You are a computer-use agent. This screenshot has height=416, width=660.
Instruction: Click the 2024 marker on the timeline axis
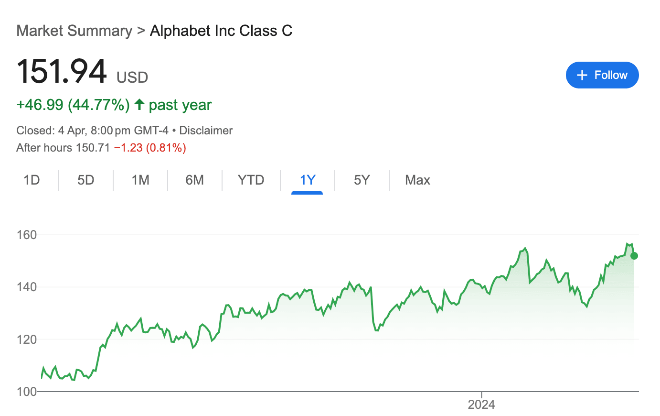481,405
